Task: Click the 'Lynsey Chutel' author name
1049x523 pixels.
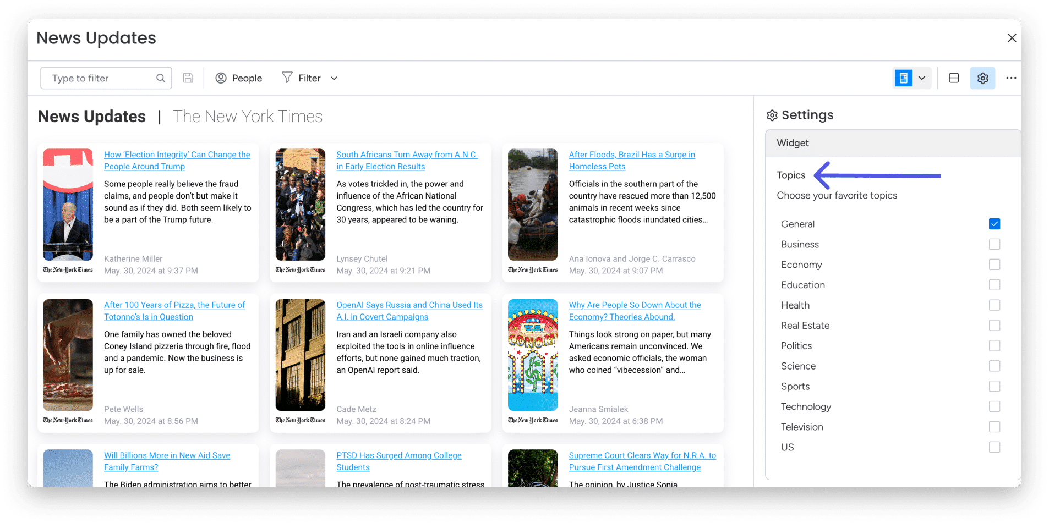Action: tap(362, 259)
